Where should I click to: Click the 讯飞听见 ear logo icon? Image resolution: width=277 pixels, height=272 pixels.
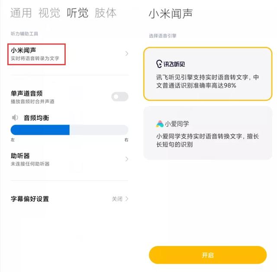point(159,64)
